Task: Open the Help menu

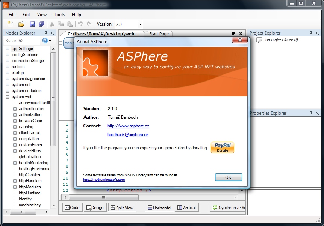Action: 76,14
